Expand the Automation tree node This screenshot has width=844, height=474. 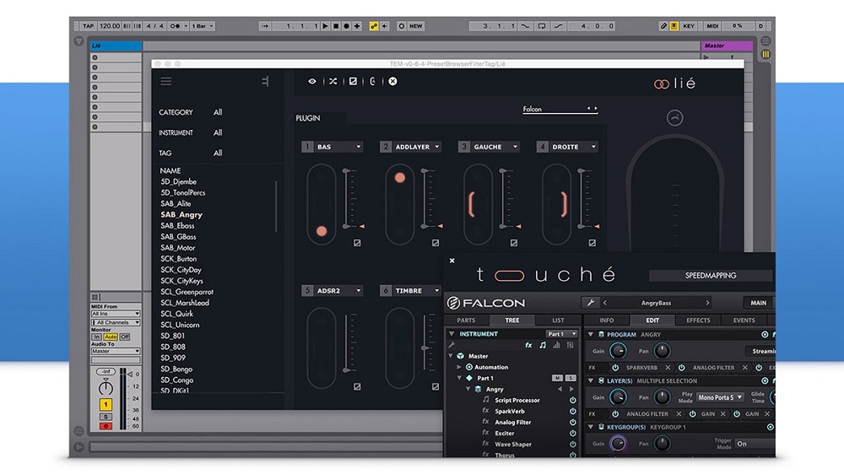pyautogui.click(x=459, y=367)
